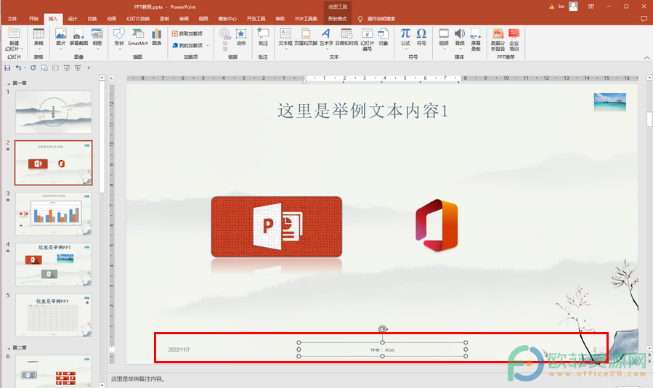This screenshot has height=388, width=653.
Task: Insert 幻灯片编号 (Slide Number)
Action: 367,39
